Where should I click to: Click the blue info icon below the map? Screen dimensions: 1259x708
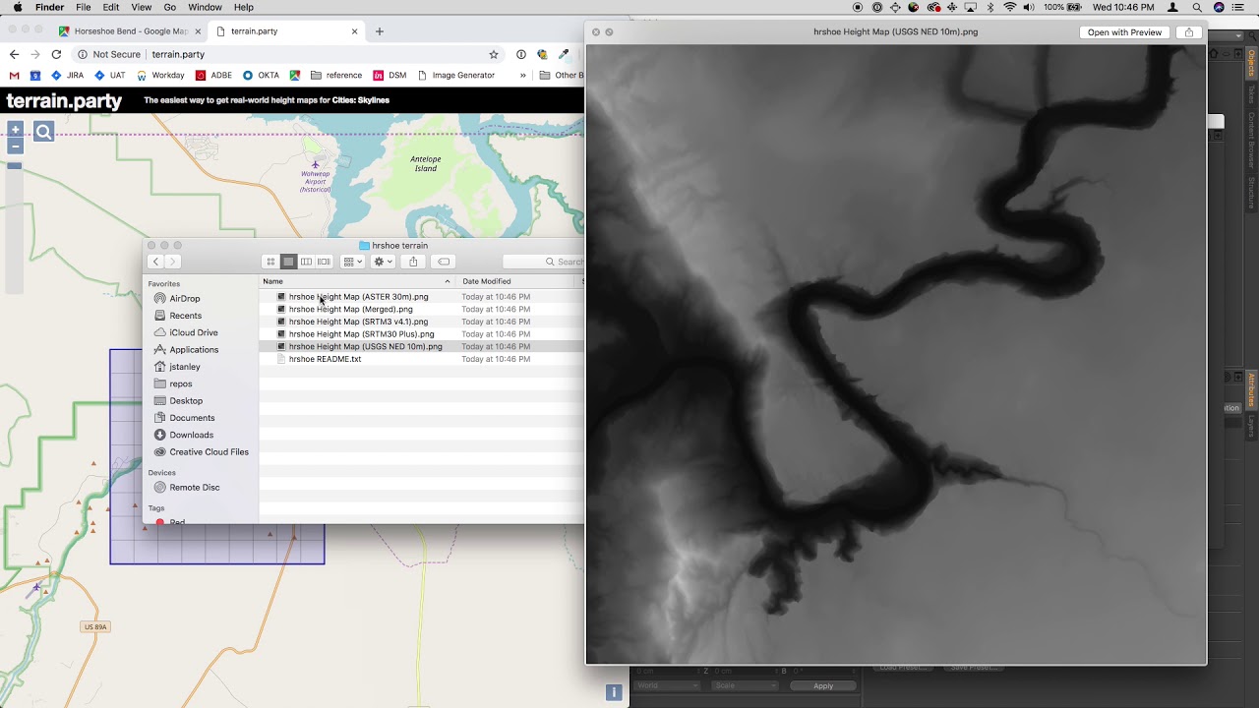[614, 692]
